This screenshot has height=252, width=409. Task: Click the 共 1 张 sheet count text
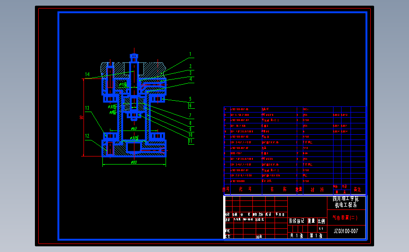click(x=297, y=236)
